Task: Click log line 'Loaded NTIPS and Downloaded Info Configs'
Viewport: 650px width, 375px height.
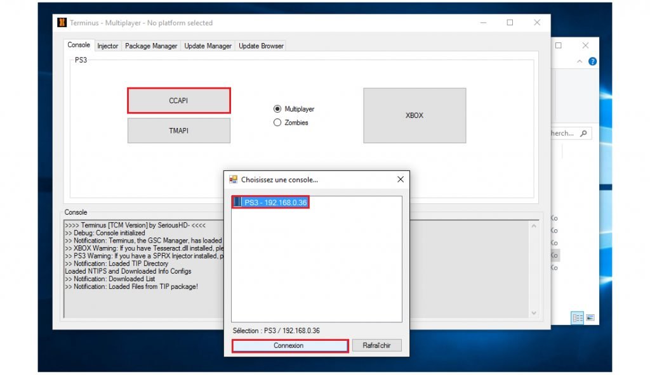Action: [x=128, y=271]
